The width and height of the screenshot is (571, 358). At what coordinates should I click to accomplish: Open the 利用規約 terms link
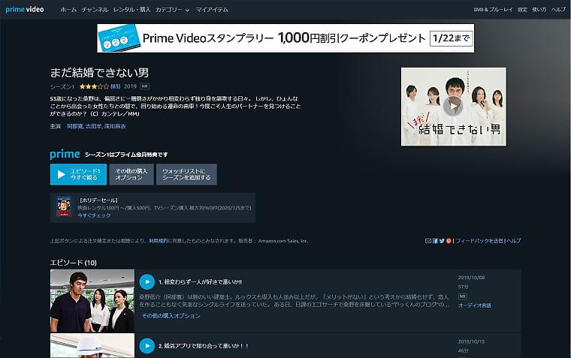coord(159,241)
